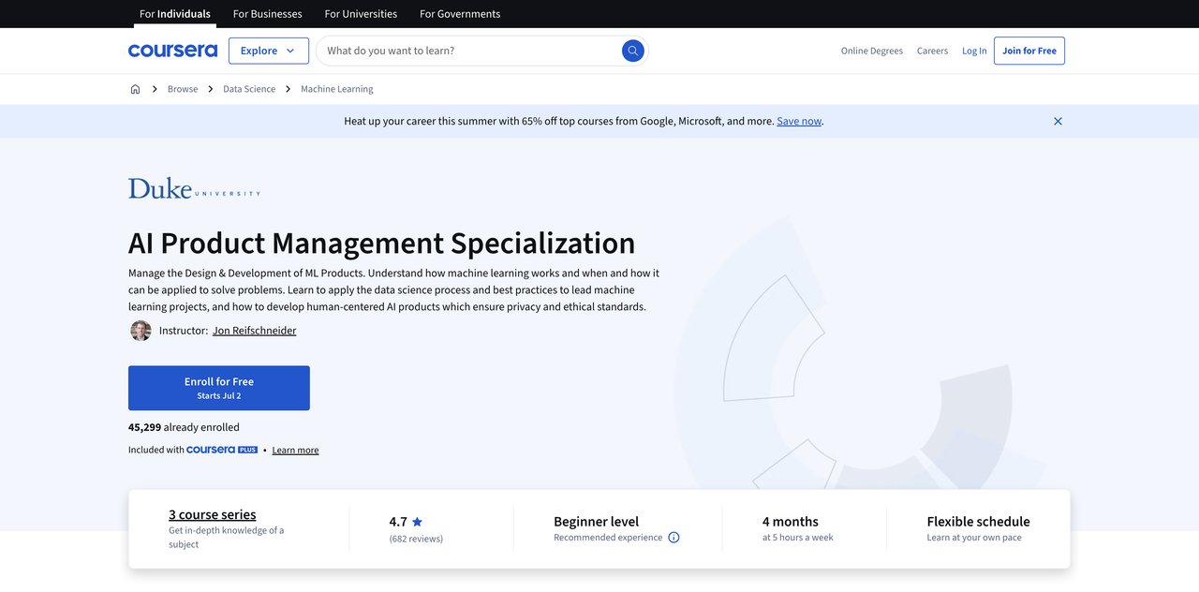Screen dimensions: 1199x592
Task: Dismiss the summer promo banner
Action: point(1058,121)
